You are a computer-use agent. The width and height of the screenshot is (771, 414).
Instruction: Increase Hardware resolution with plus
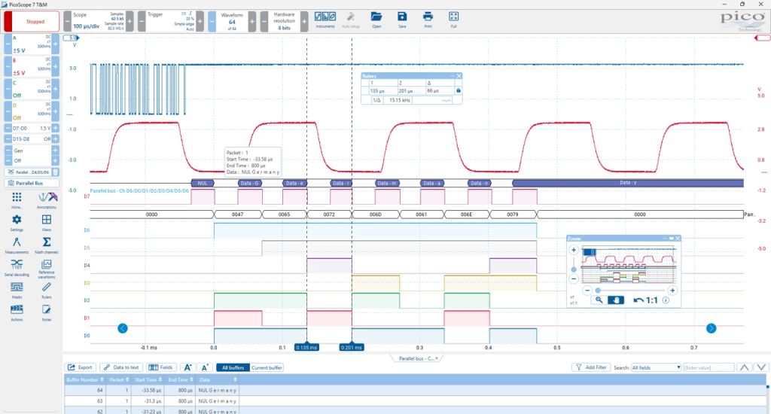304,22
